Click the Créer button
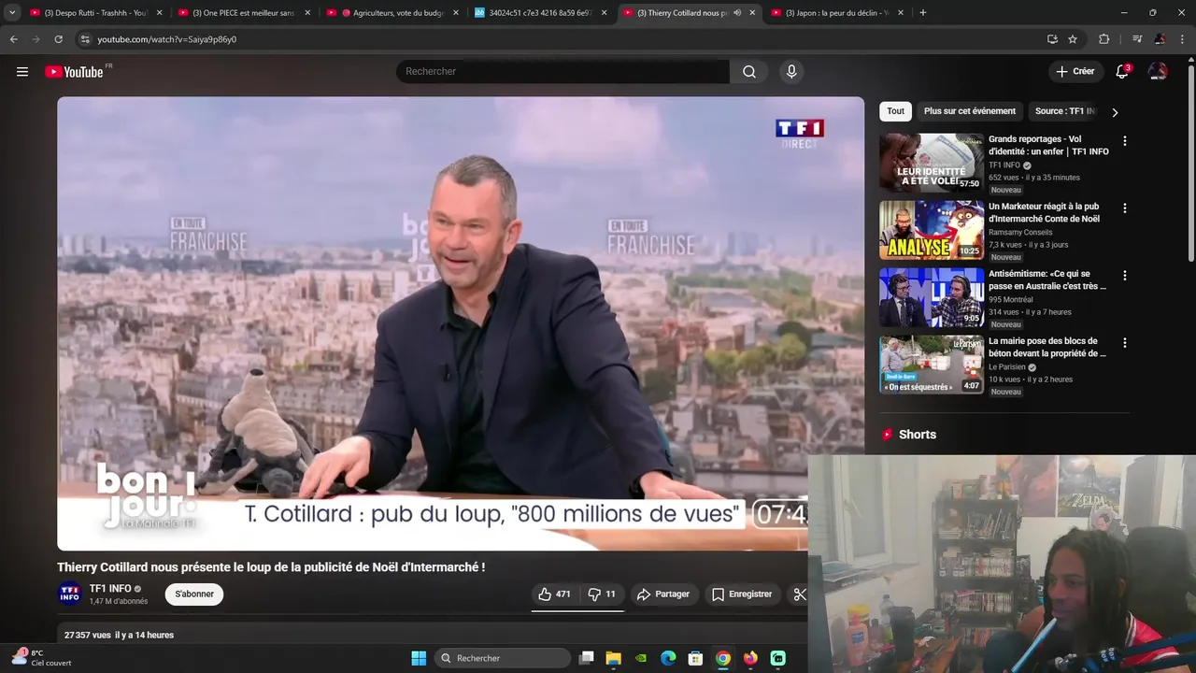The image size is (1196, 673). point(1075,72)
